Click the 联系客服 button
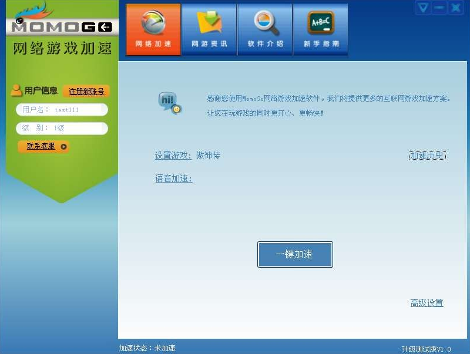The width and height of the screenshot is (470, 354). [43, 146]
